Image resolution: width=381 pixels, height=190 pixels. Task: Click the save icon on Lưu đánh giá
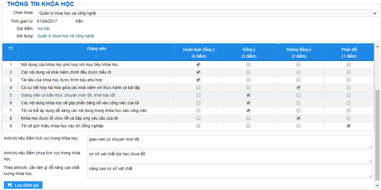[x=10, y=185]
